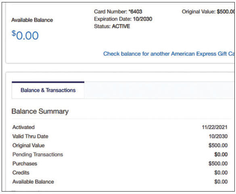This screenshot has height=194, width=236.
Task: Open the Balance & Transactions tab
Action: [48, 90]
